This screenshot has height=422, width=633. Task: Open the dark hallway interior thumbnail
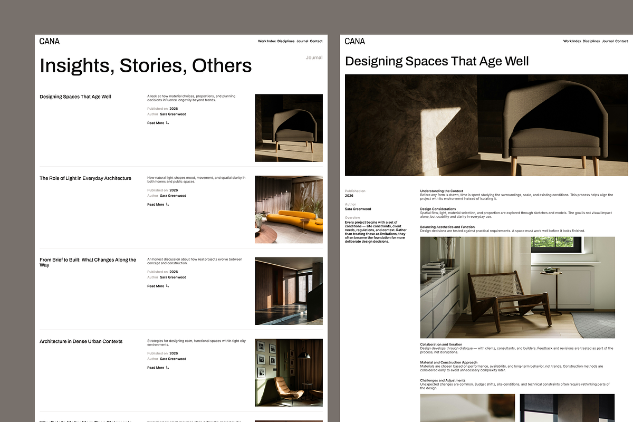point(289,291)
